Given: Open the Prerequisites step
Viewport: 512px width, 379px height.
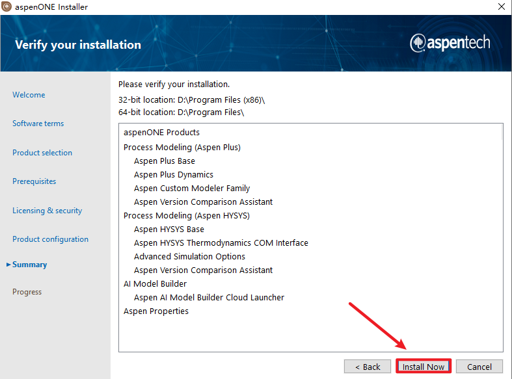Looking at the screenshot, I should point(34,181).
